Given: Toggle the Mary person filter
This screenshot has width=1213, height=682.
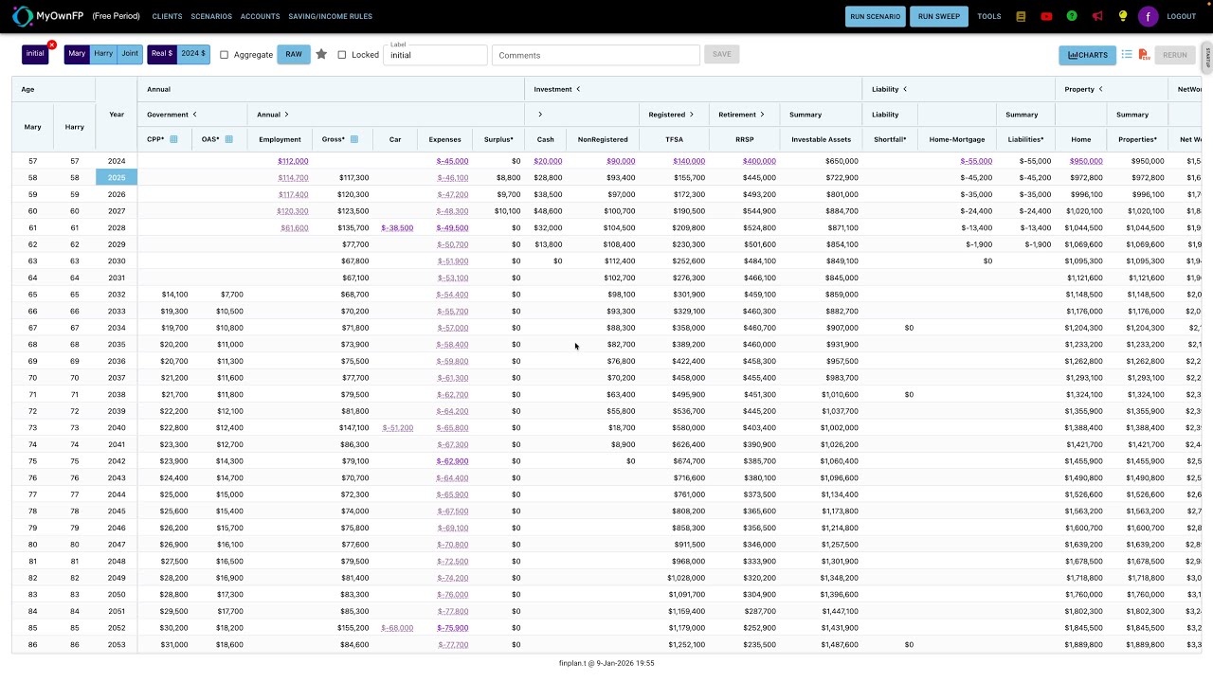Looking at the screenshot, I should (x=77, y=54).
